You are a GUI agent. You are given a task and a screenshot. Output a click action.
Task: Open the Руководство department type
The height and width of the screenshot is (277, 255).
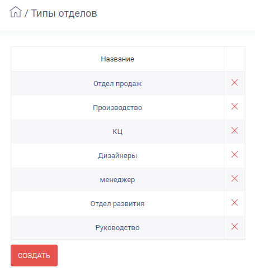coord(117,228)
